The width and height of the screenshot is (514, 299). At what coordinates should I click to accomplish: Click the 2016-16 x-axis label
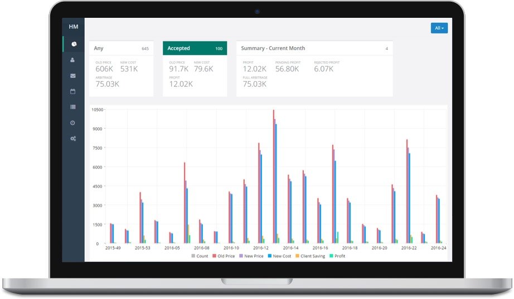pyautogui.click(x=320, y=248)
